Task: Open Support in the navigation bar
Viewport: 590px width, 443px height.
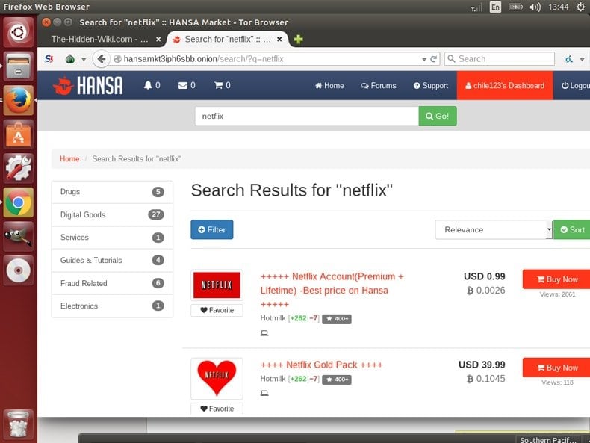Action: pyautogui.click(x=431, y=86)
